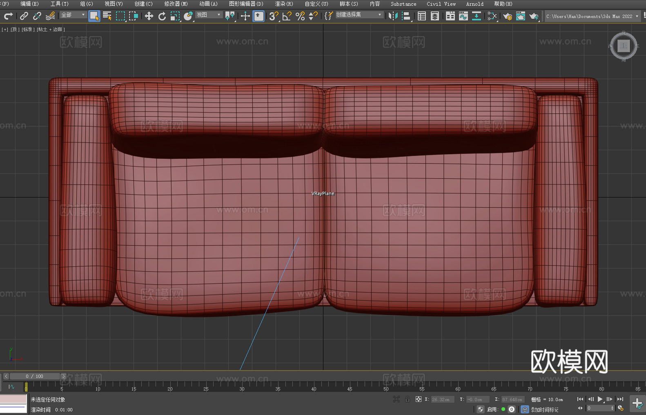Expand the 视图 reference coordinate dropdown

(209, 15)
